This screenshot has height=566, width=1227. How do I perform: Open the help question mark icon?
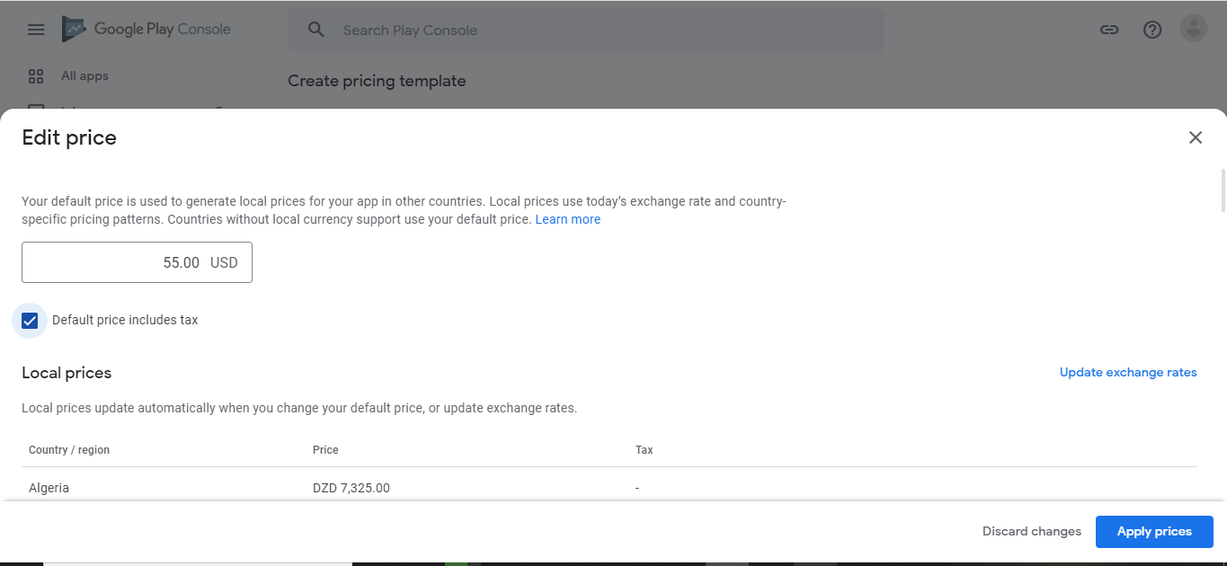tap(1152, 30)
